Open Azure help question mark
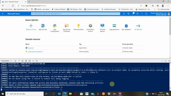 tap(142, 14)
